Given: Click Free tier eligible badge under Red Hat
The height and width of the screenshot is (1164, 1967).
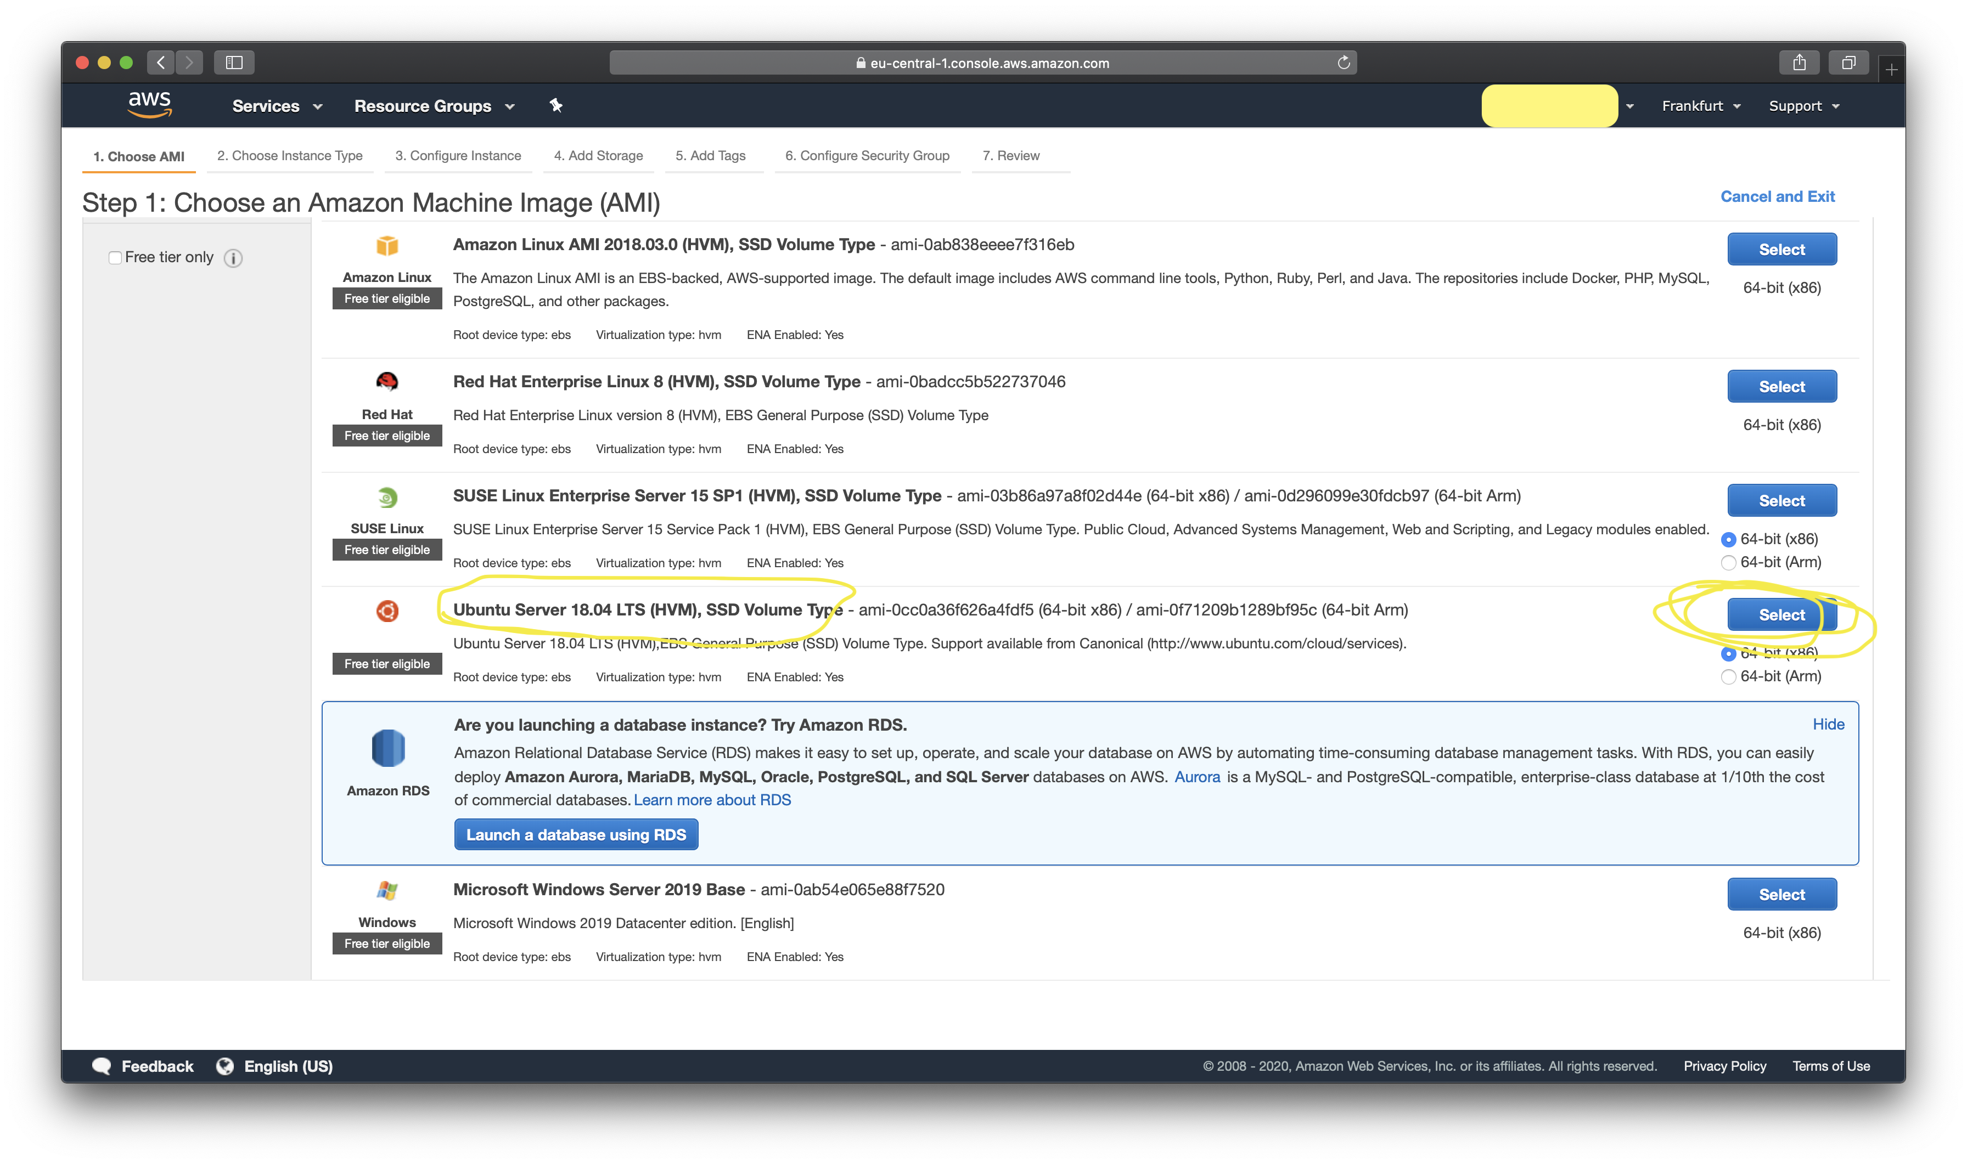Looking at the screenshot, I should pos(387,436).
